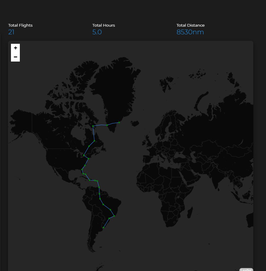Click the easternmost marker on Brazil's coast
Screen dimensions: 266x271
tap(115, 216)
